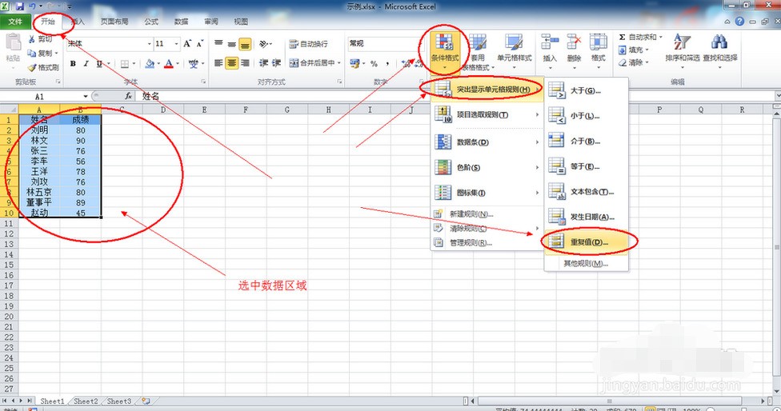
Task: Click the red font color A swatch
Action: pos(168,64)
